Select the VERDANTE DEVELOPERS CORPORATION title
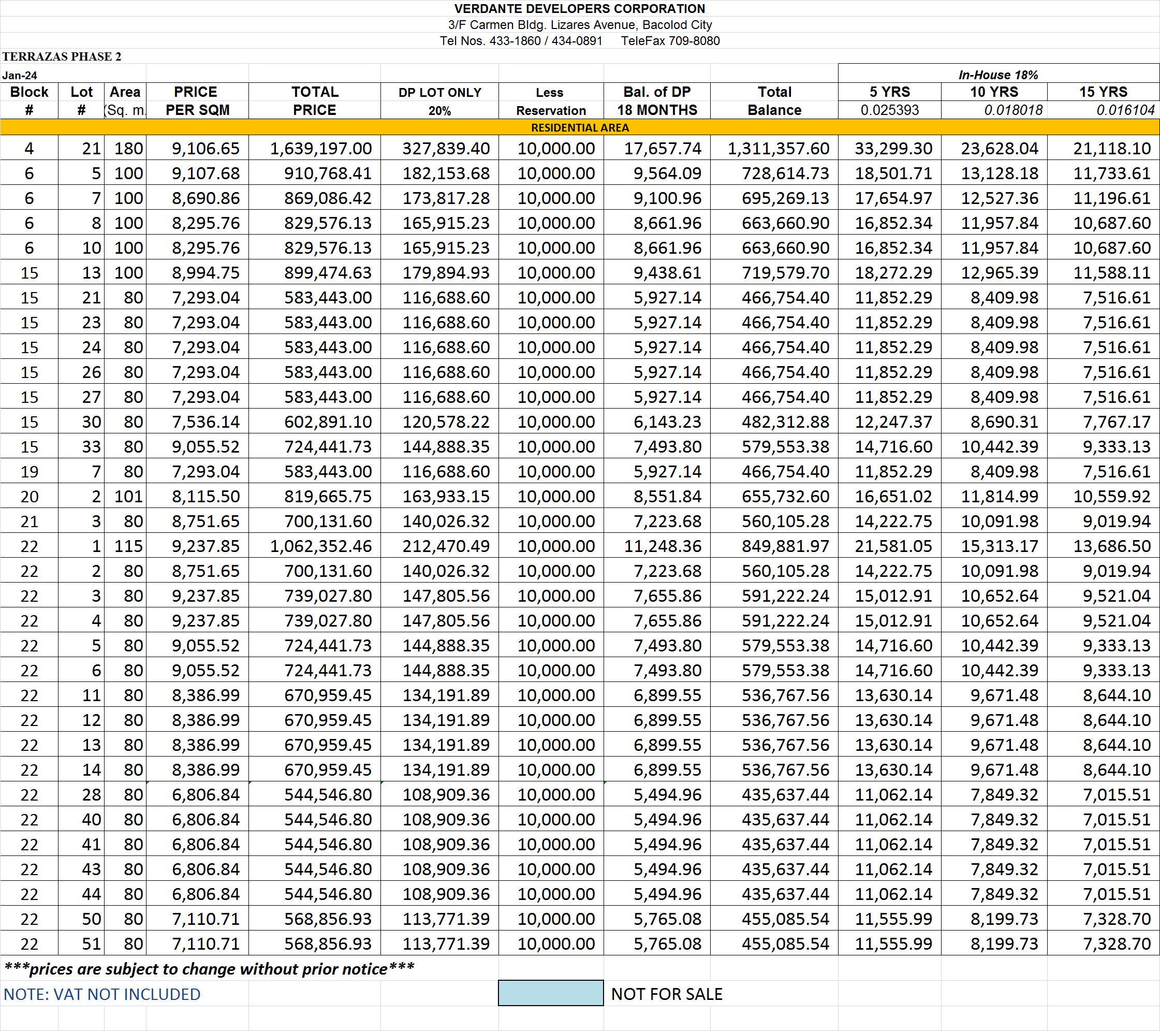This screenshot has width=1160, height=1031. [579, 8]
